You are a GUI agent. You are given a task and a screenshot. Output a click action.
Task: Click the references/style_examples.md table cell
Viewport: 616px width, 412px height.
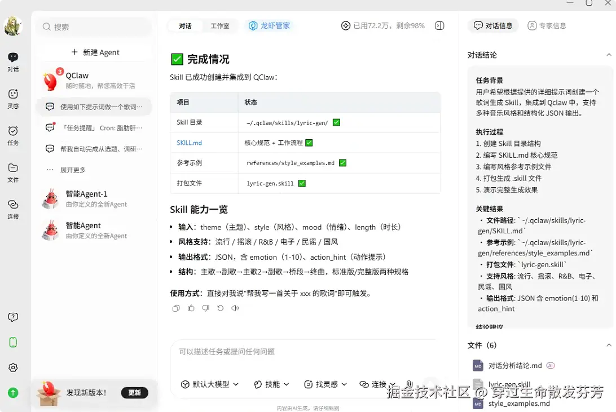(x=340, y=163)
